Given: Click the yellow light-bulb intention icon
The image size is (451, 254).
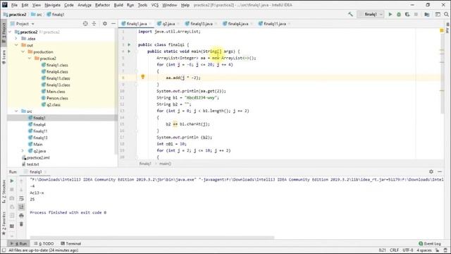Looking at the screenshot, I should coord(142,77).
